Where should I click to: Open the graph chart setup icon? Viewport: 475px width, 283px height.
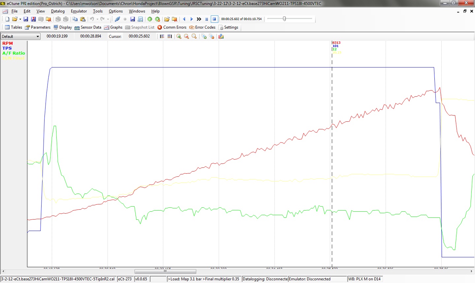pyautogui.click(x=221, y=37)
